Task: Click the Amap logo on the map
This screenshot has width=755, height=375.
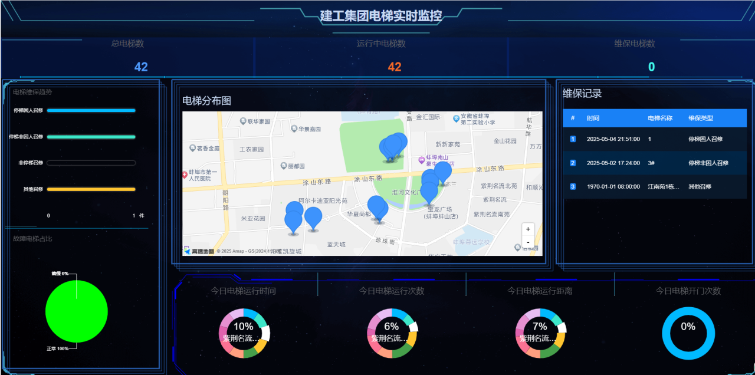Action: [x=199, y=252]
